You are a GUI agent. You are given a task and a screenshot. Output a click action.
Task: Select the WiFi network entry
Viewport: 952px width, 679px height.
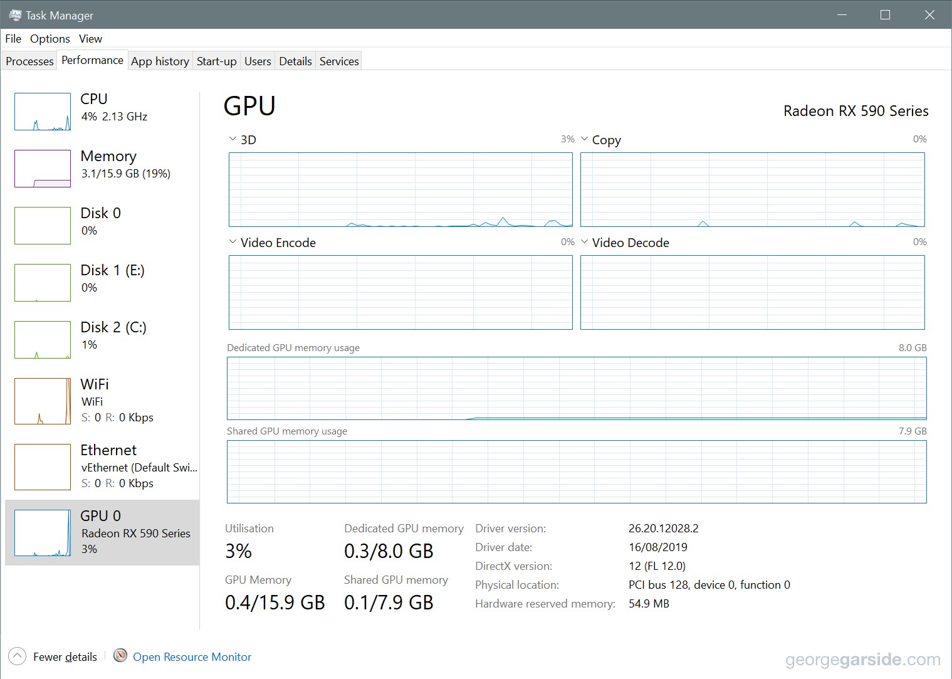click(102, 401)
